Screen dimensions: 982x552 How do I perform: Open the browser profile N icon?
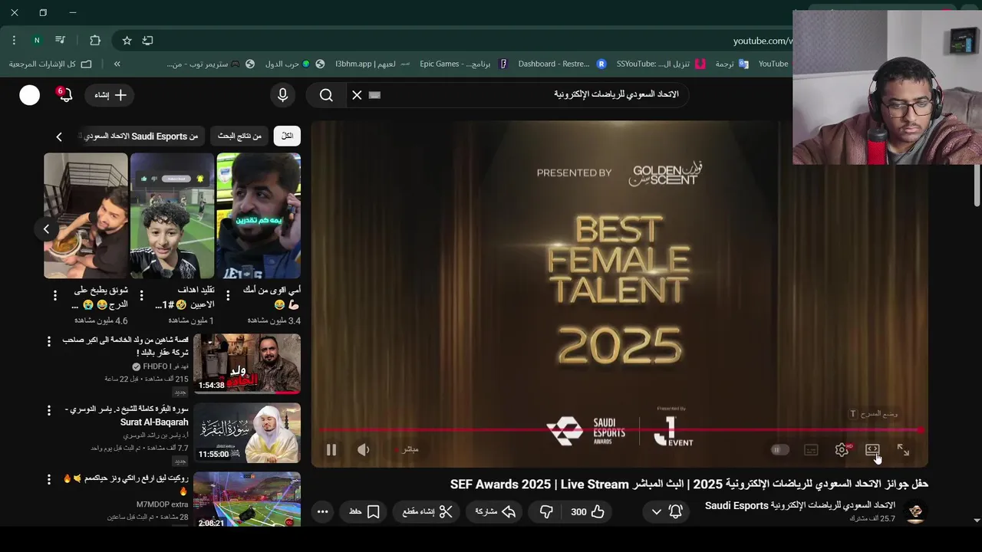point(36,40)
